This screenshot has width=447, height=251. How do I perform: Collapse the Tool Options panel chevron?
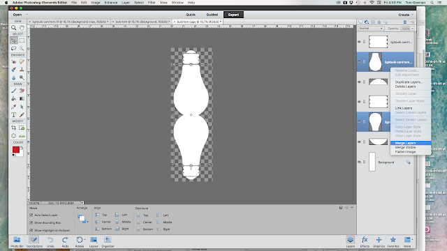(x=352, y=208)
